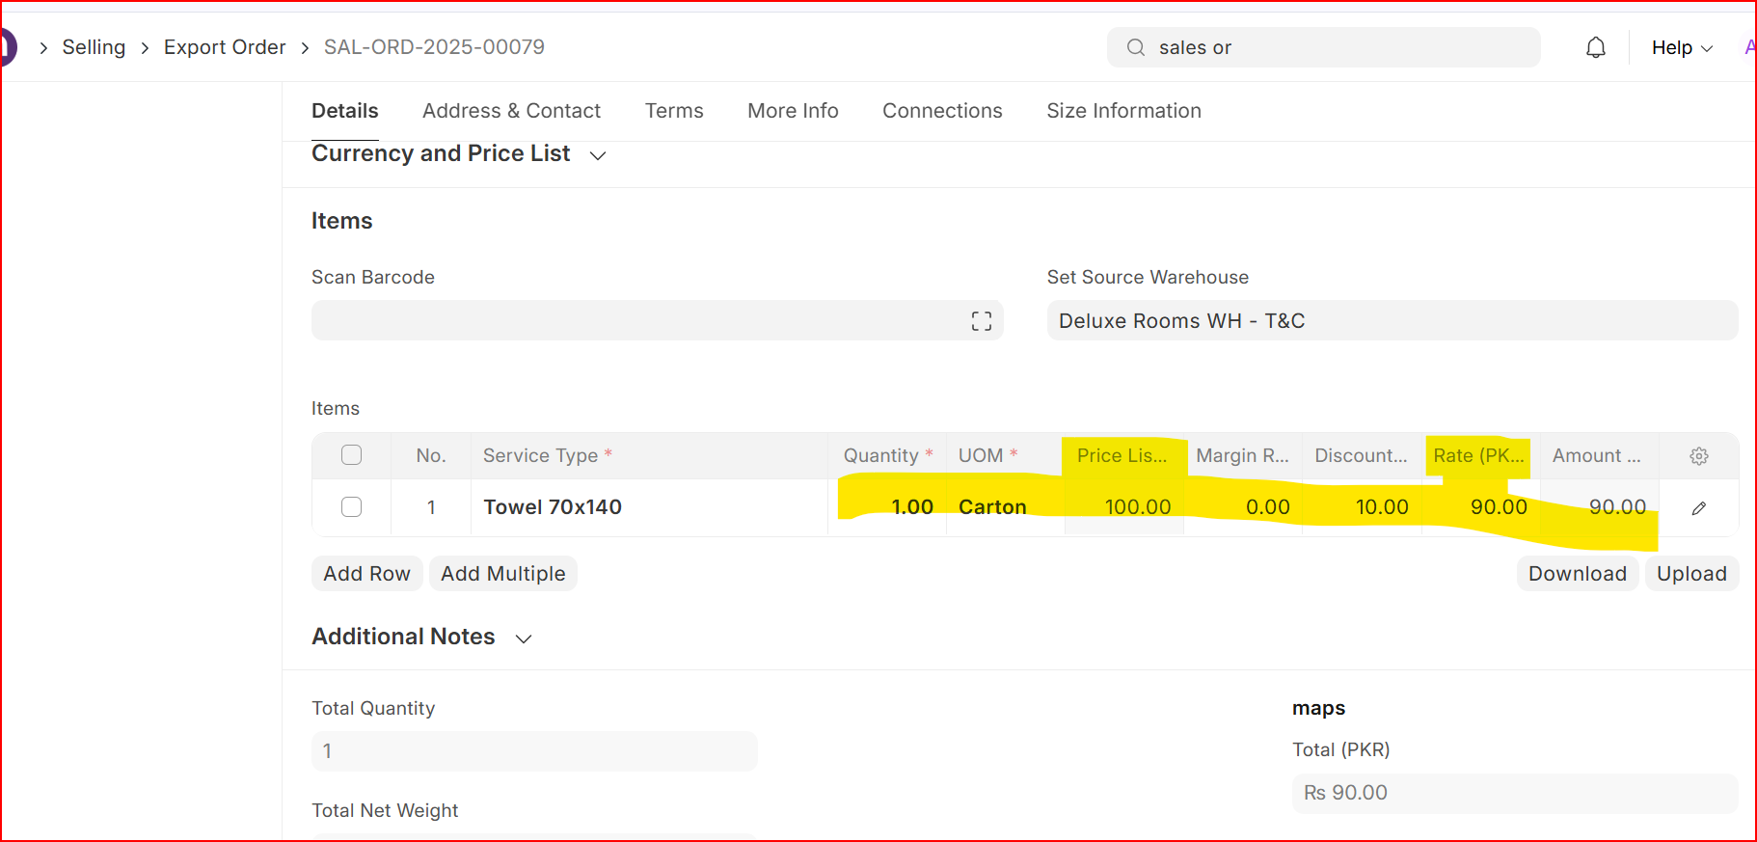The height and width of the screenshot is (842, 1757).
Task: Edit the Towel 70x140 row with pencil icon
Action: tap(1698, 508)
